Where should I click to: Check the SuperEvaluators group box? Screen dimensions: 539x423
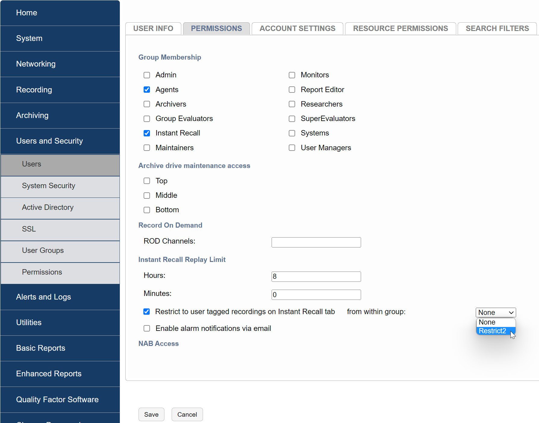click(x=292, y=119)
